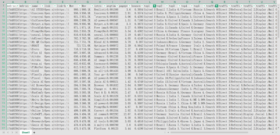Open the filter dropdown for the bounce column
280x135 pixels.
(x=142, y=6)
